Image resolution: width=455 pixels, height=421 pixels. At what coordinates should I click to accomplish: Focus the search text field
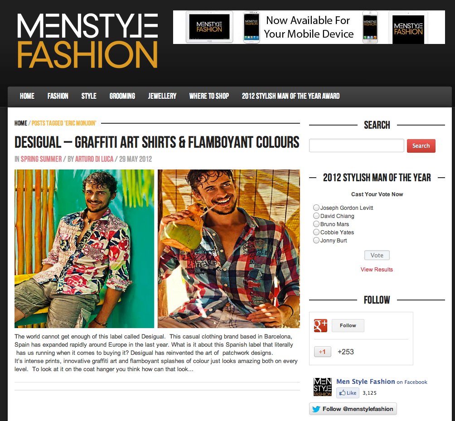(x=356, y=145)
